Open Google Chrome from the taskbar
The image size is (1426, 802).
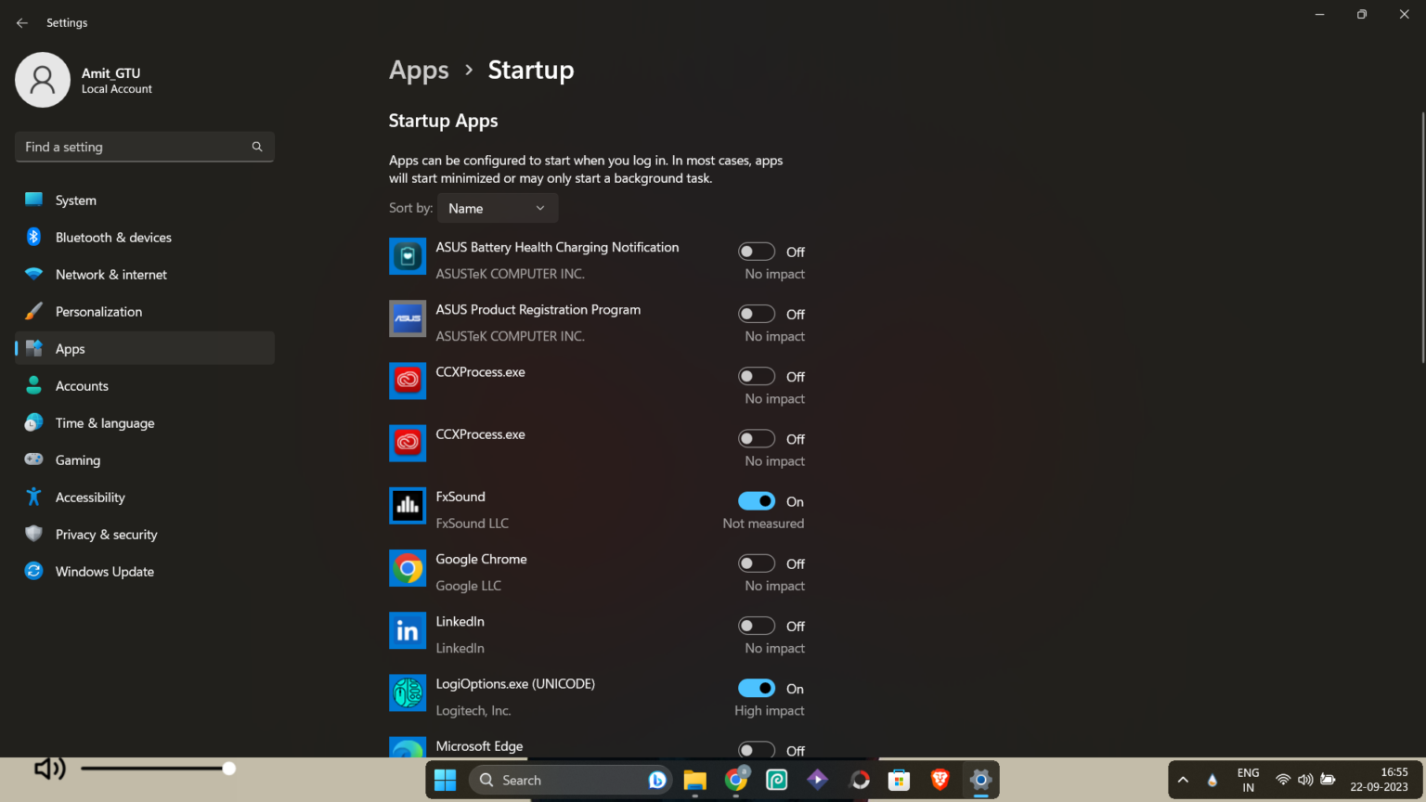736,780
